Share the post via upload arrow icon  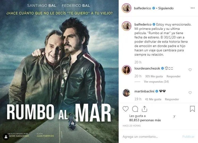(x=144, y=109)
